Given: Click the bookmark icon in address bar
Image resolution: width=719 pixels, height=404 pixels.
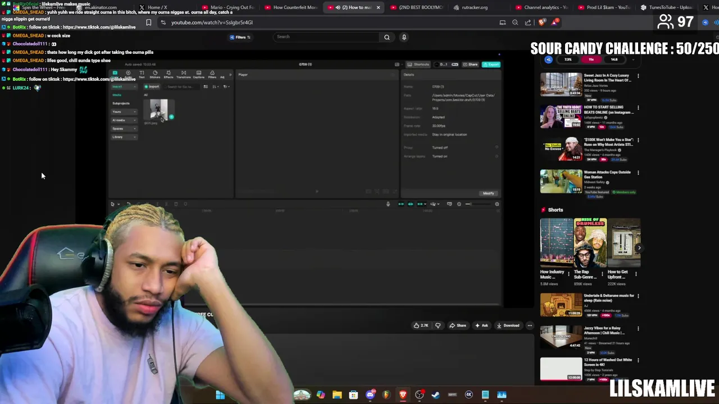Looking at the screenshot, I should [148, 22].
